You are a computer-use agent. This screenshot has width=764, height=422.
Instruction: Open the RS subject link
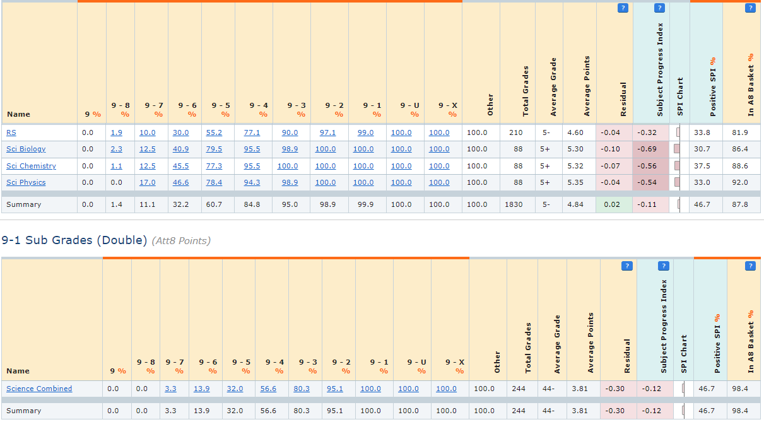(x=11, y=132)
